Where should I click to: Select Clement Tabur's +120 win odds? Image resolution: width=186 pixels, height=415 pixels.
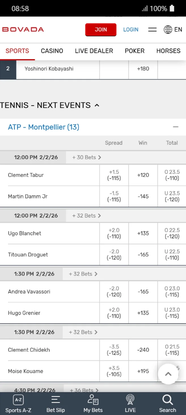pos(143,175)
